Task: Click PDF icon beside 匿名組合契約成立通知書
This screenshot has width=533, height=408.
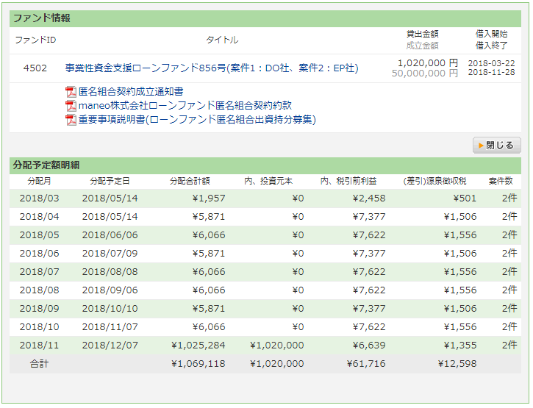Action: coord(71,92)
